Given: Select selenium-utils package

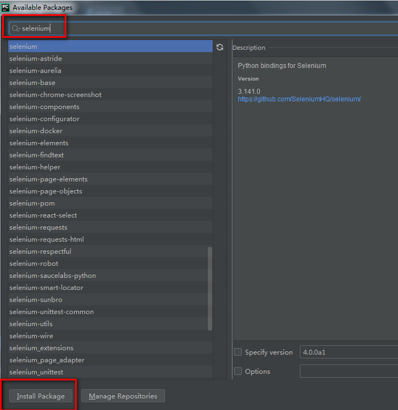Looking at the screenshot, I should point(110,323).
